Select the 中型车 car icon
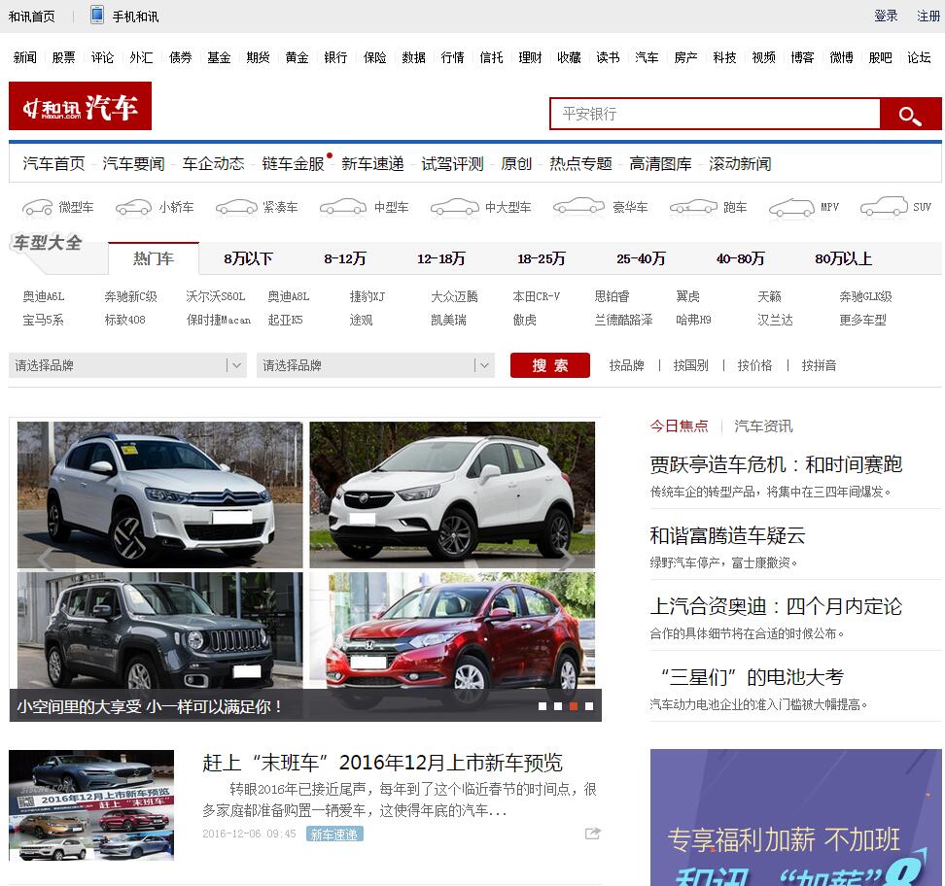 [343, 207]
